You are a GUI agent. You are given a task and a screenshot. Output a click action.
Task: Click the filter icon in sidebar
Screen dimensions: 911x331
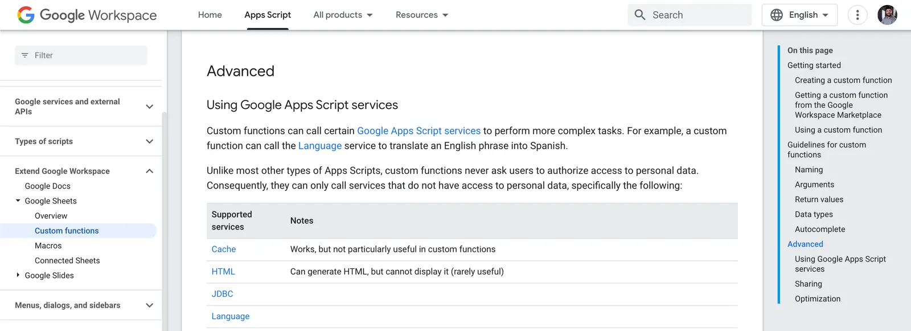[24, 55]
